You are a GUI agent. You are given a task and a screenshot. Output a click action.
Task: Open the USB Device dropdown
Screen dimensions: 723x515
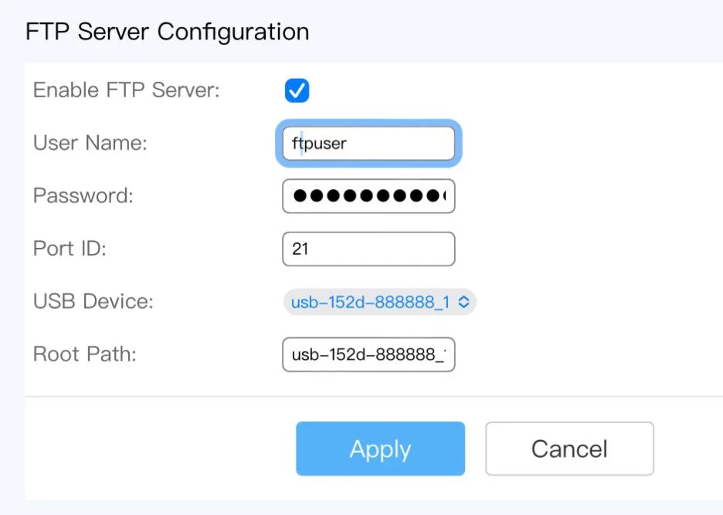[x=379, y=302]
